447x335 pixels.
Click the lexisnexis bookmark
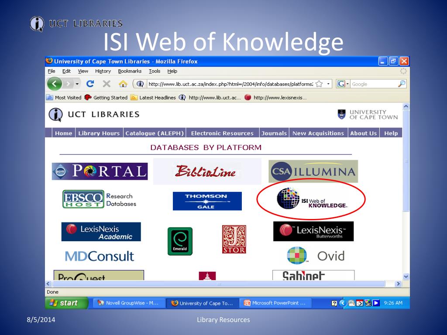point(276,97)
